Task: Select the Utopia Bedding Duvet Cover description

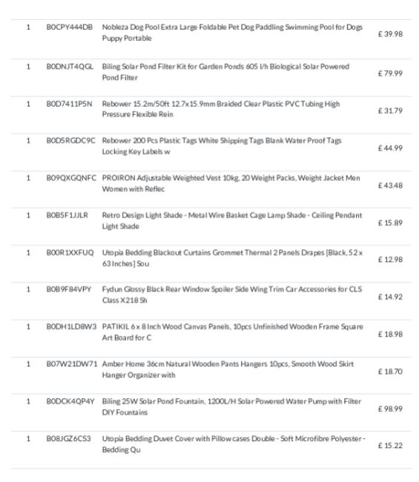Action: coord(234,444)
